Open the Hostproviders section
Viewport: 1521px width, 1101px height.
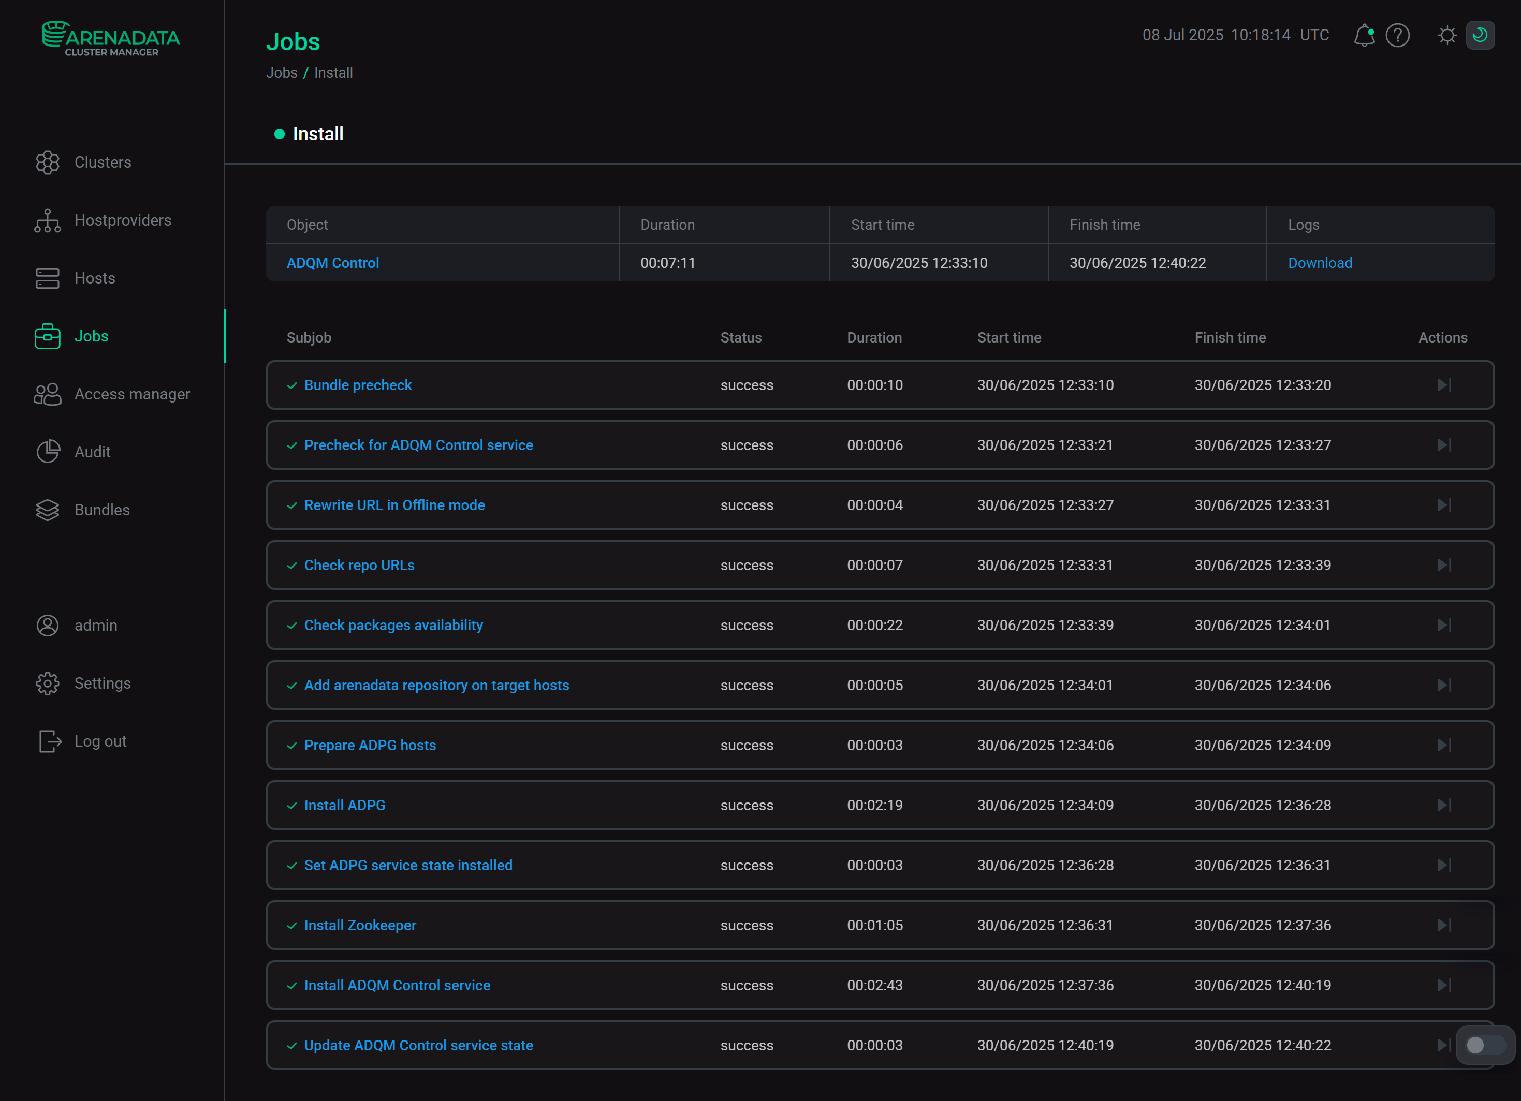pos(123,220)
